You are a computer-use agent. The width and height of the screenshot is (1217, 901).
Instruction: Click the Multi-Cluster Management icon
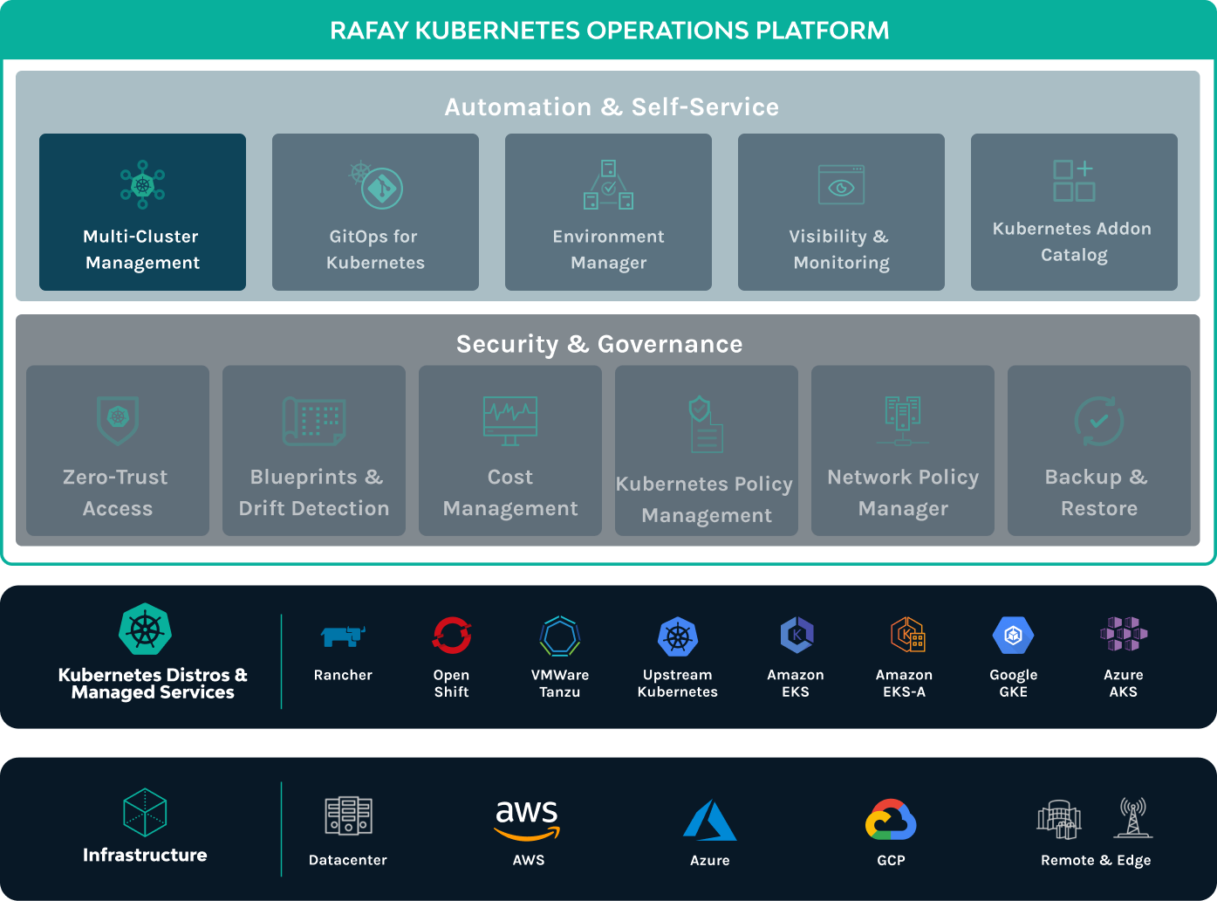(142, 184)
